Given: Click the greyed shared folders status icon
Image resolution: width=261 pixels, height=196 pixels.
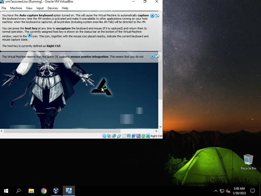Looking at the screenshot, I should [x=124, y=136].
